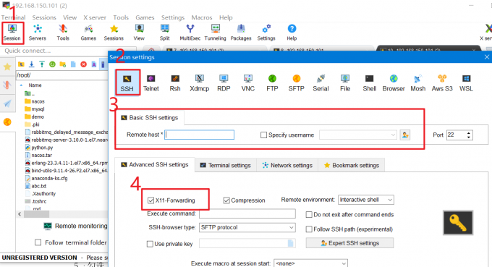Open the username dropdown list

point(393,135)
